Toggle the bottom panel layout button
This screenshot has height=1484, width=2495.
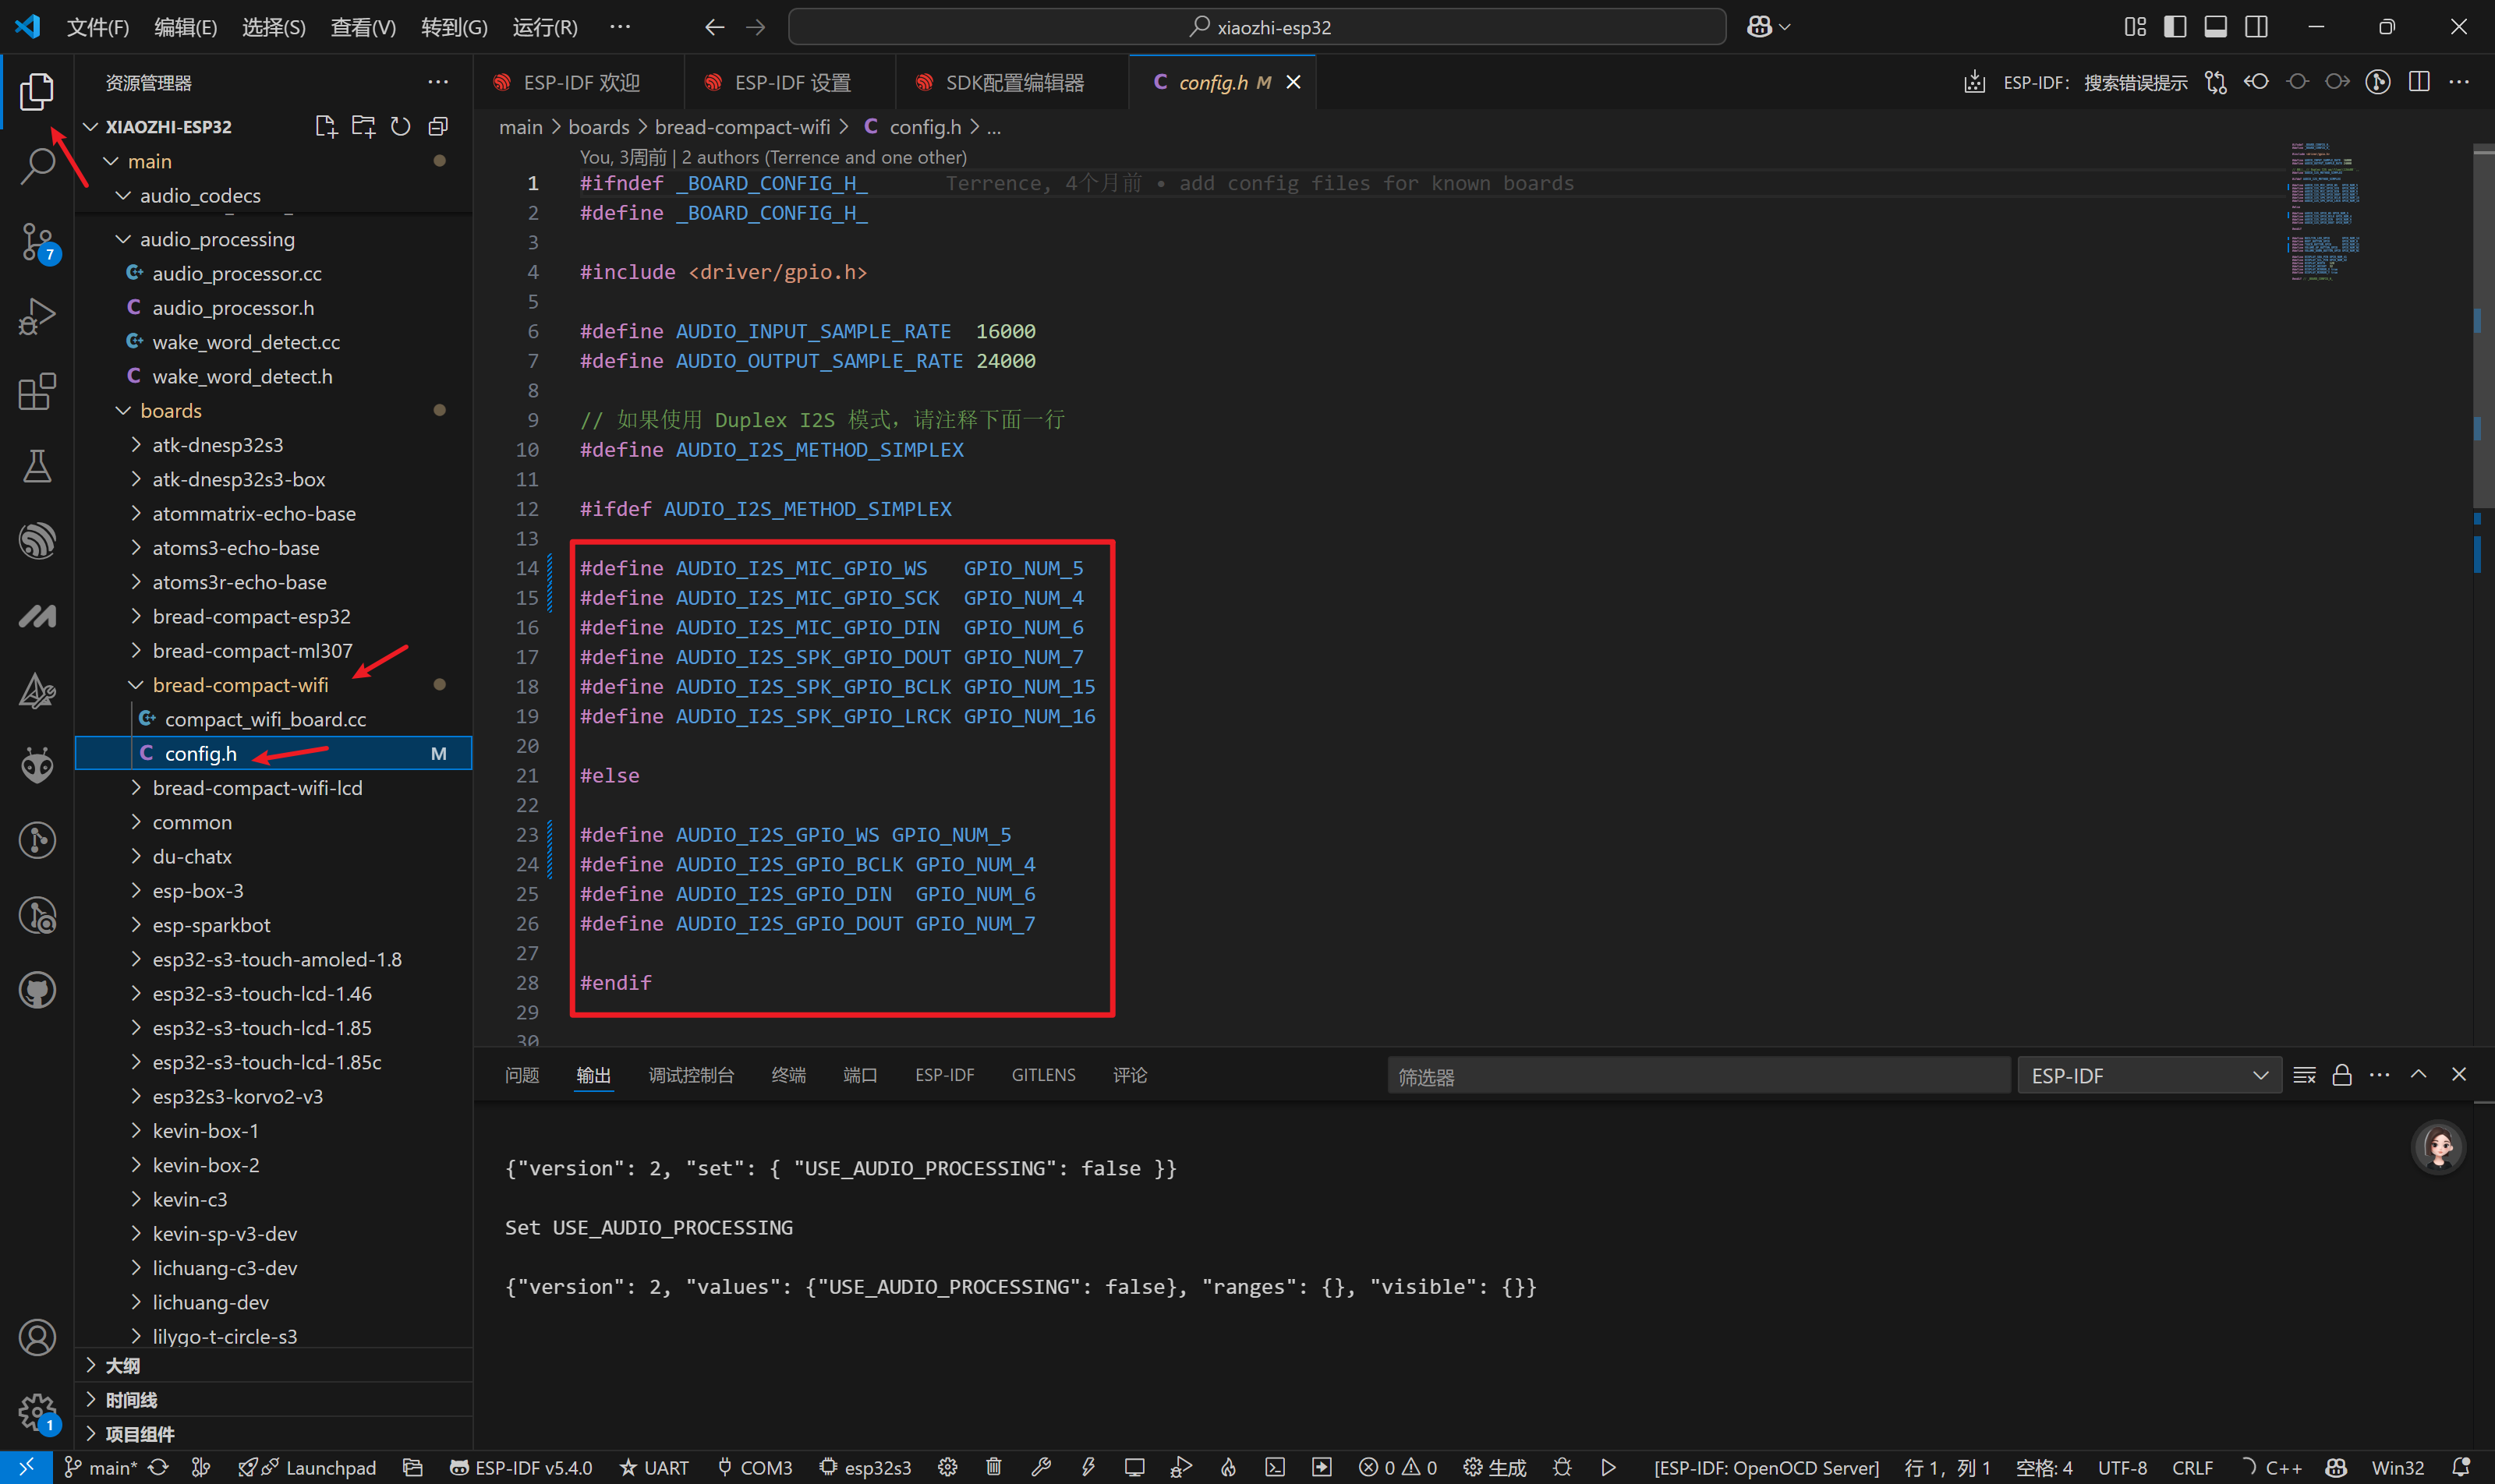click(x=2215, y=27)
